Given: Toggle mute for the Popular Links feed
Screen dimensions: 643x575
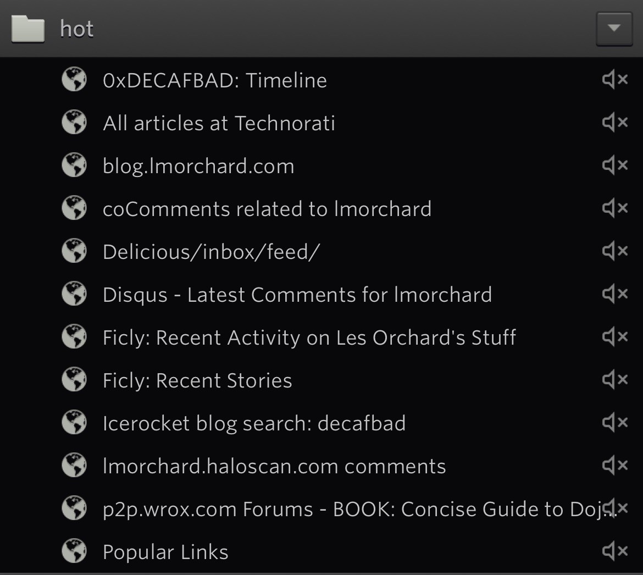Looking at the screenshot, I should [614, 552].
